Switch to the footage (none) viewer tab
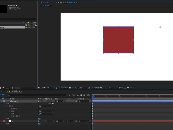The height and width of the screenshot is (130, 173). coord(45,2)
